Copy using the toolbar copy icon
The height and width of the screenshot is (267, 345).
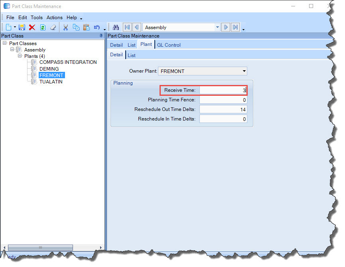tap(76, 27)
